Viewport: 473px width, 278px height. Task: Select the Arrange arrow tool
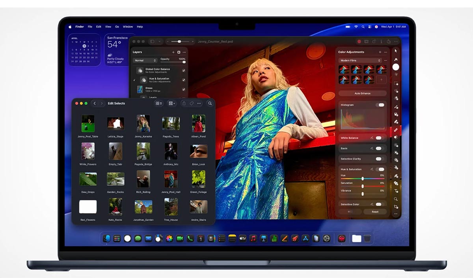point(396,51)
